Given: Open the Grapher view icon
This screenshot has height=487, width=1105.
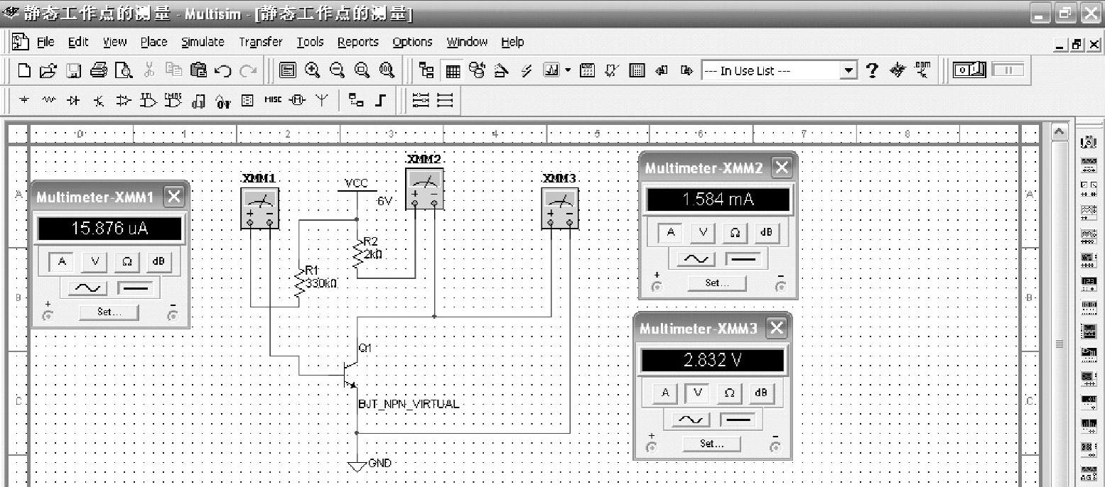Looking at the screenshot, I should (x=551, y=70).
